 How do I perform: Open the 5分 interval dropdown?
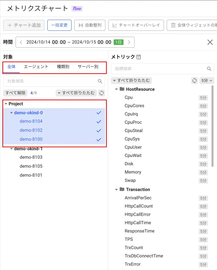[207, 81]
